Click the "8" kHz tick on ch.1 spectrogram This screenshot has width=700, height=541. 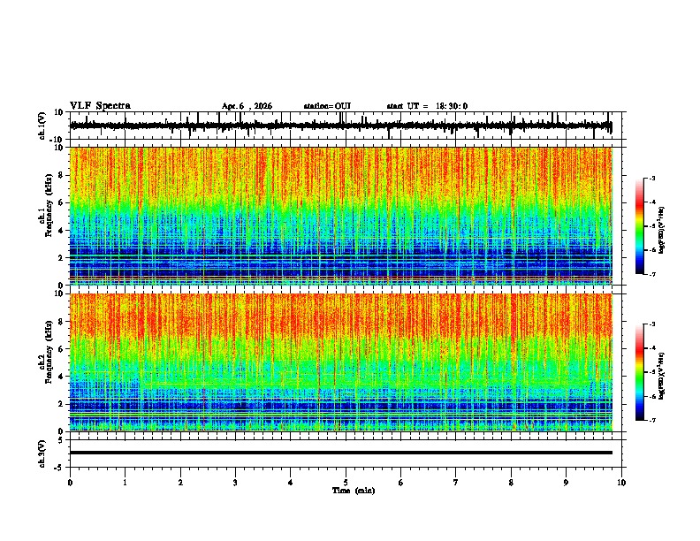click(62, 175)
